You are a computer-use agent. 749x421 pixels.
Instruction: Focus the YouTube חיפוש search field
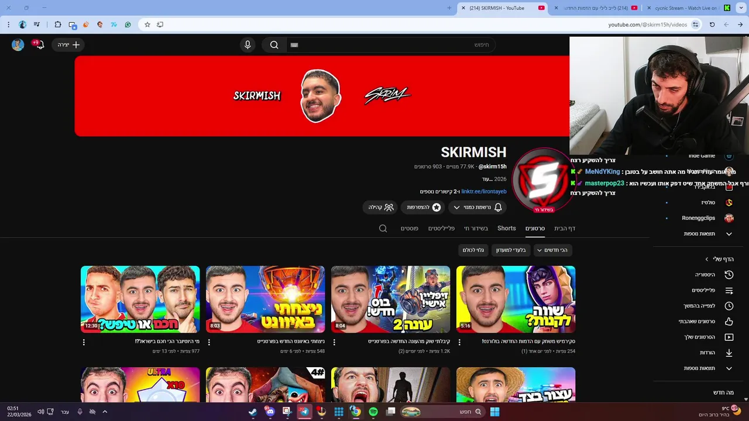tap(391, 45)
